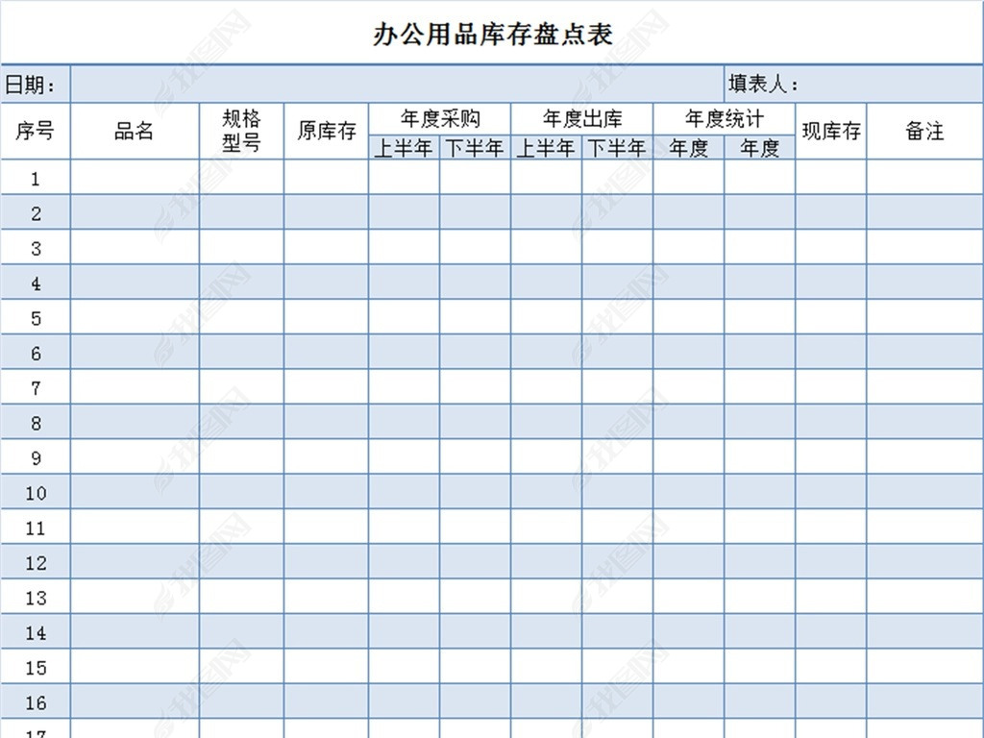984x738 pixels.
Task: Select the 现库存 cell in row 14
Action: 830,632
